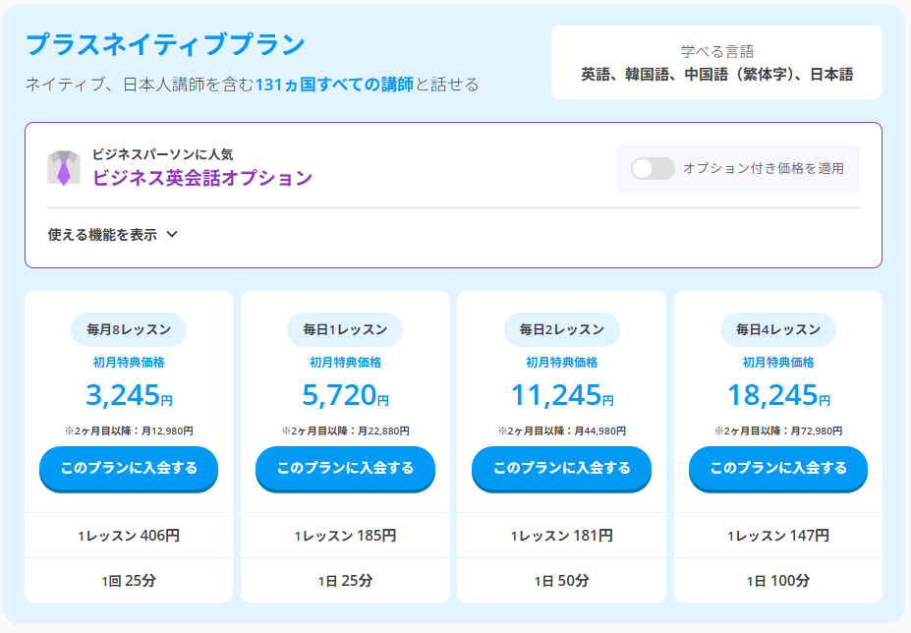
Task: Click the ※2ヶ月目以降:月22,880円 note
Action: click(345, 431)
